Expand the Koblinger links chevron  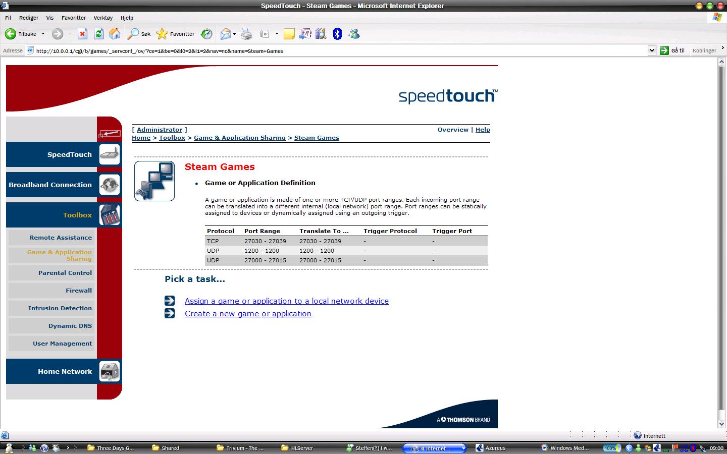[723, 48]
